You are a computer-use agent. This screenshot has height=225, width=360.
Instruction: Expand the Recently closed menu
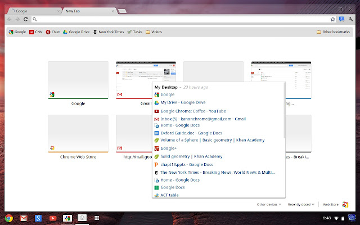click(x=301, y=204)
